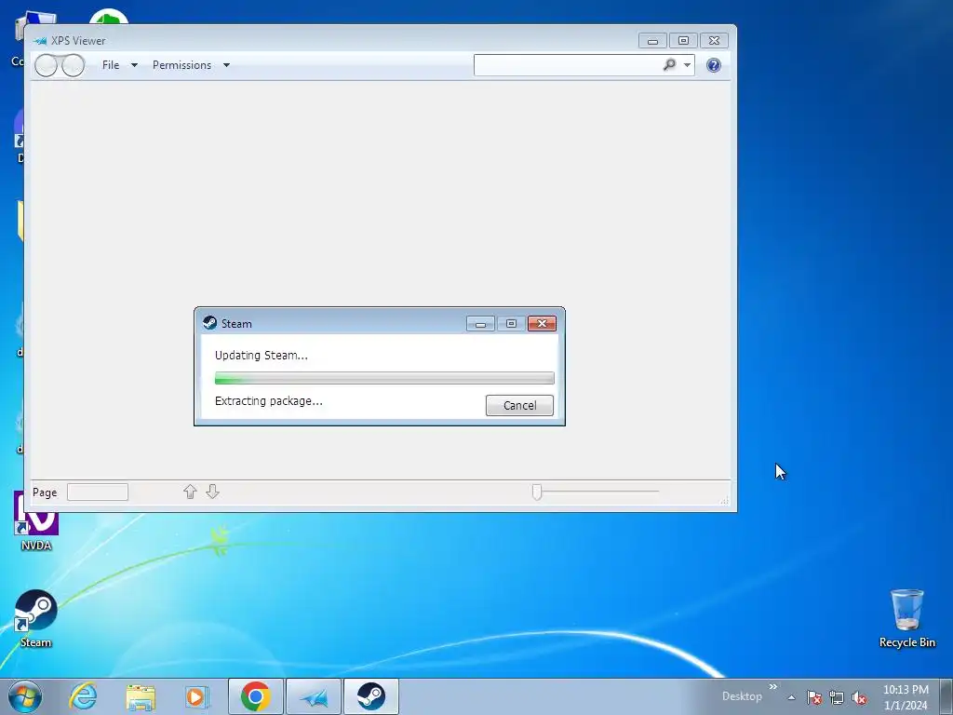Click the magnifier search icon in XPS Viewer
The width and height of the screenshot is (953, 715).
[669, 64]
